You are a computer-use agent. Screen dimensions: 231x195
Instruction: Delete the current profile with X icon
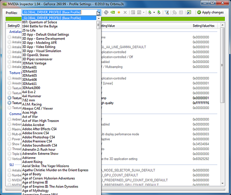(x=125, y=13)
